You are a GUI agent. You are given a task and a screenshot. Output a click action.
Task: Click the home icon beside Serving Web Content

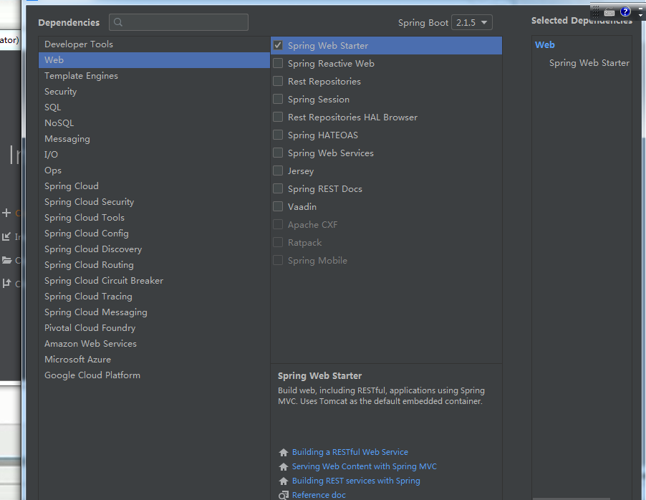(x=284, y=466)
